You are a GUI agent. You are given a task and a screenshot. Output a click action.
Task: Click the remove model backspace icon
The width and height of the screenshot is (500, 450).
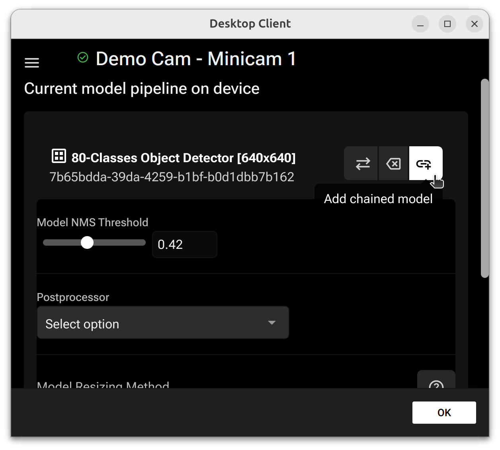pos(393,164)
